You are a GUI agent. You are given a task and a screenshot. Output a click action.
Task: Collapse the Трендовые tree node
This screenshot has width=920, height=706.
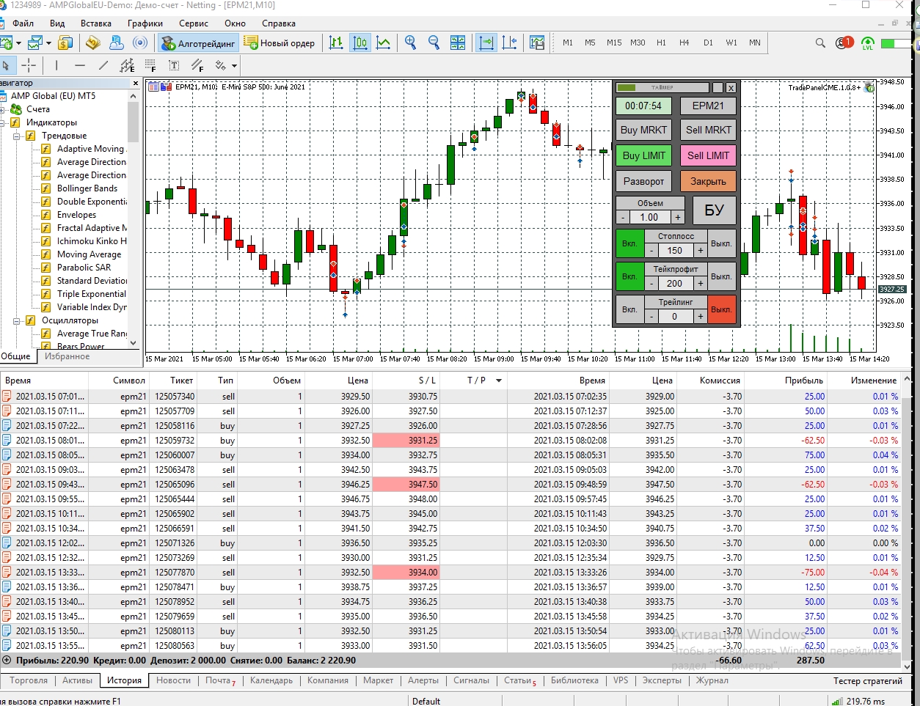tap(16, 136)
